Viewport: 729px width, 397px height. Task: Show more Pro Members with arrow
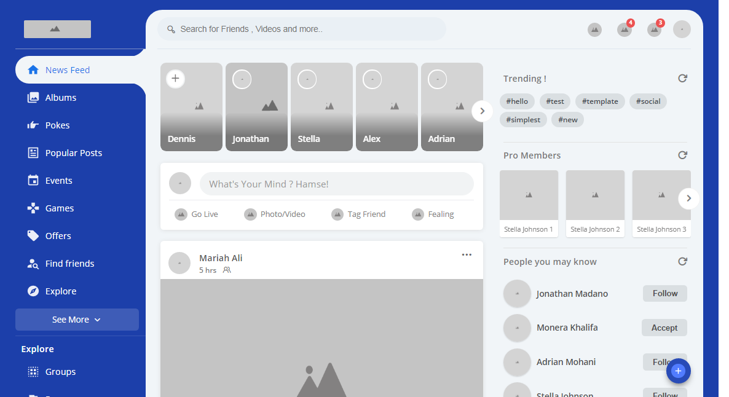(688, 198)
